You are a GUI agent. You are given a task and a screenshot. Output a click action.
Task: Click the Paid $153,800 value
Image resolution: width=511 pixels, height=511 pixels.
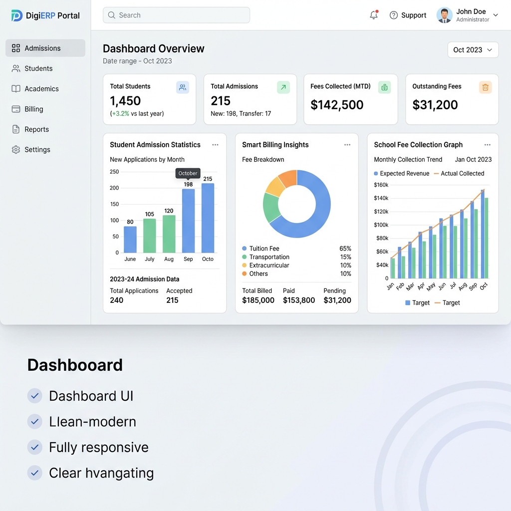pyautogui.click(x=299, y=300)
